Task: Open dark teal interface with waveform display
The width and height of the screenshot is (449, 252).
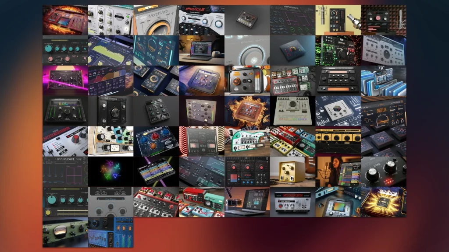Action: [x=202, y=171]
